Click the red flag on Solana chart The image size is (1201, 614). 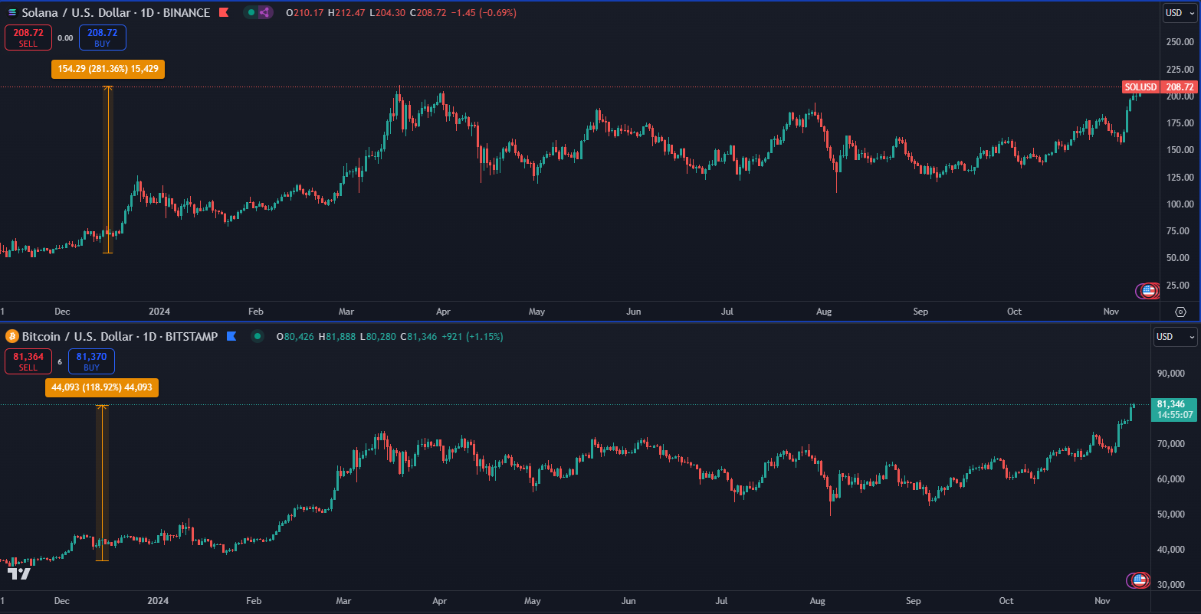(x=224, y=13)
